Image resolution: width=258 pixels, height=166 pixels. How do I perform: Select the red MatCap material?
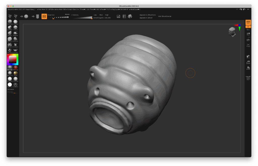[x=15, y=68]
